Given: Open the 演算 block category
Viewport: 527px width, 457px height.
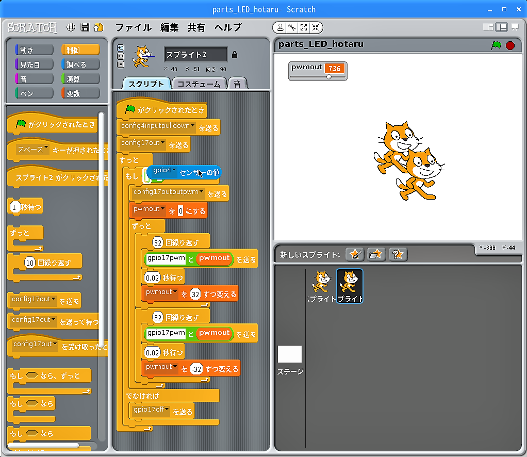Looking at the screenshot, I should [x=80, y=79].
